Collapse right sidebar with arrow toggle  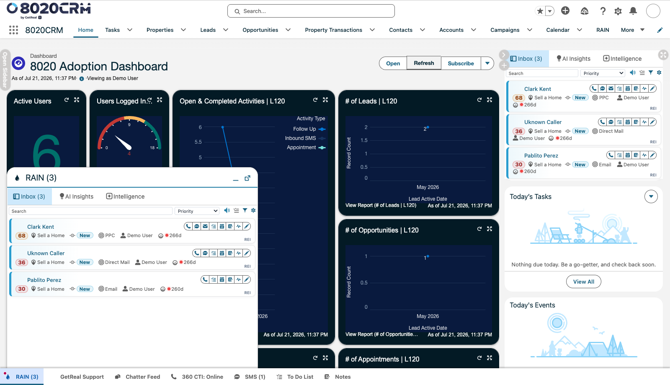[x=504, y=55]
